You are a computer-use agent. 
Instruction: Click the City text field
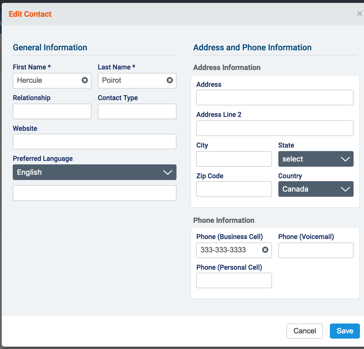[x=234, y=159]
